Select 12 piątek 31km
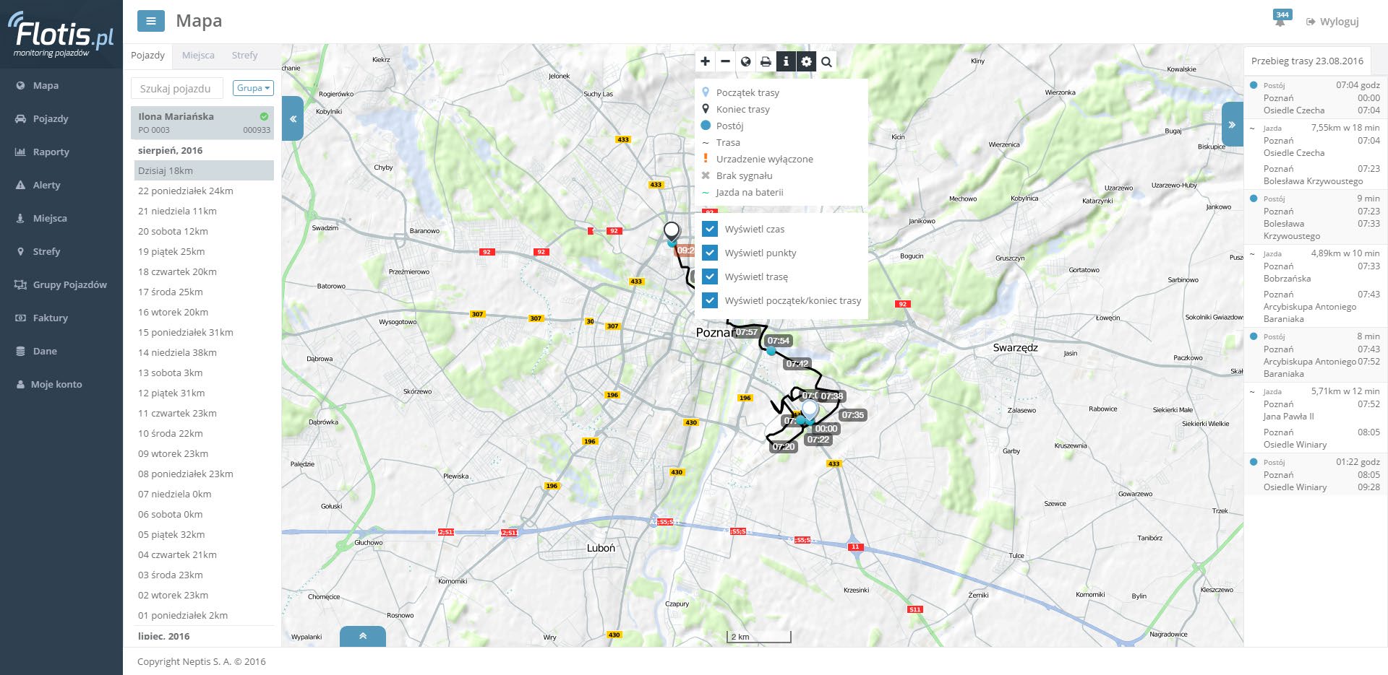1388x675 pixels. pyautogui.click(x=204, y=393)
